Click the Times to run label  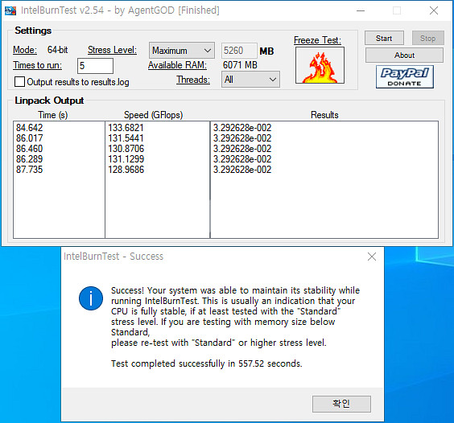37,65
